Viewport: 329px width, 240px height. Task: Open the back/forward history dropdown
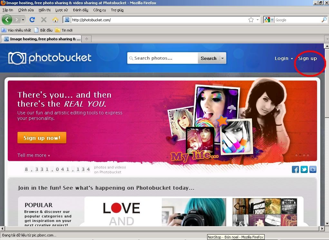[23, 20]
